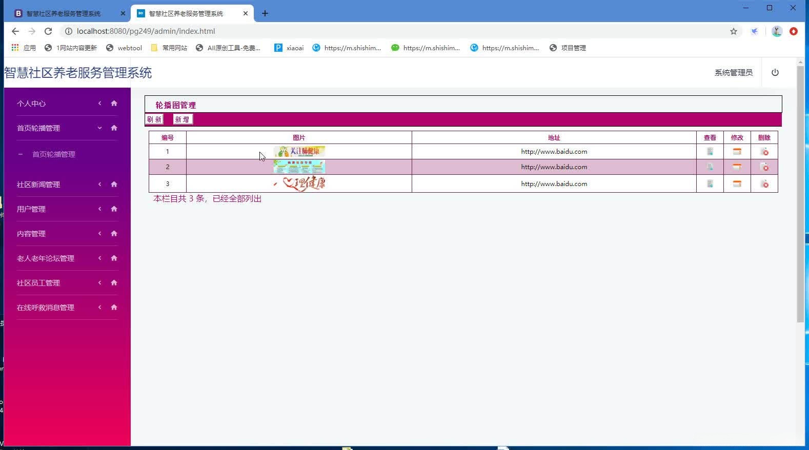Open the 常用网站 bookmarks folder
This screenshot has width=809, height=450.
[x=169, y=48]
